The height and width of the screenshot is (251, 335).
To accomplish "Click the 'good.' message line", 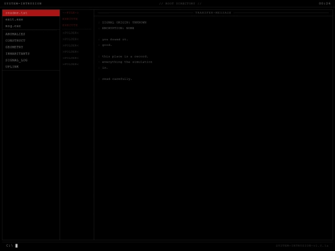I will click(x=107, y=45).
